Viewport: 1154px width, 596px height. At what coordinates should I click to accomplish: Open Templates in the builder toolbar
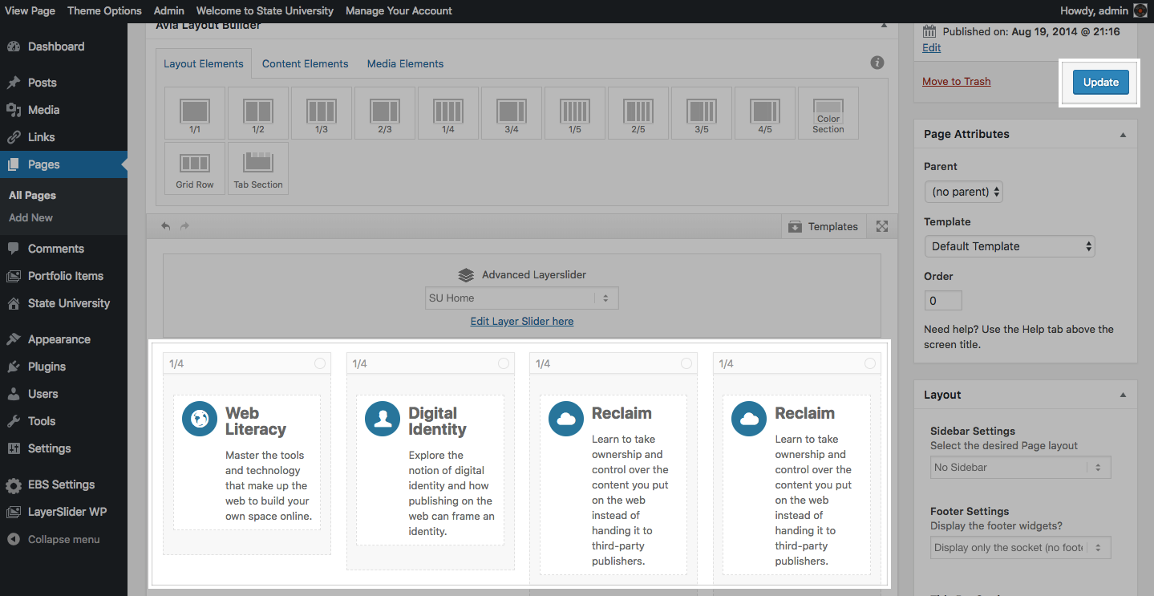click(824, 226)
